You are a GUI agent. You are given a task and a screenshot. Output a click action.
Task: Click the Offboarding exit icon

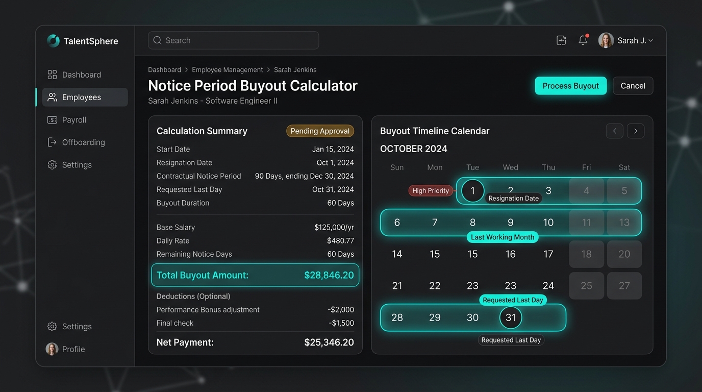pyautogui.click(x=52, y=142)
